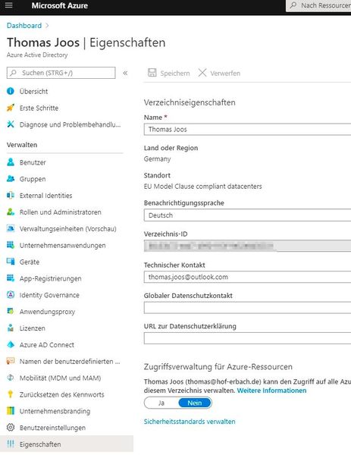Click the Unternehmensbranding icon
351x455 pixels.
click(11, 411)
